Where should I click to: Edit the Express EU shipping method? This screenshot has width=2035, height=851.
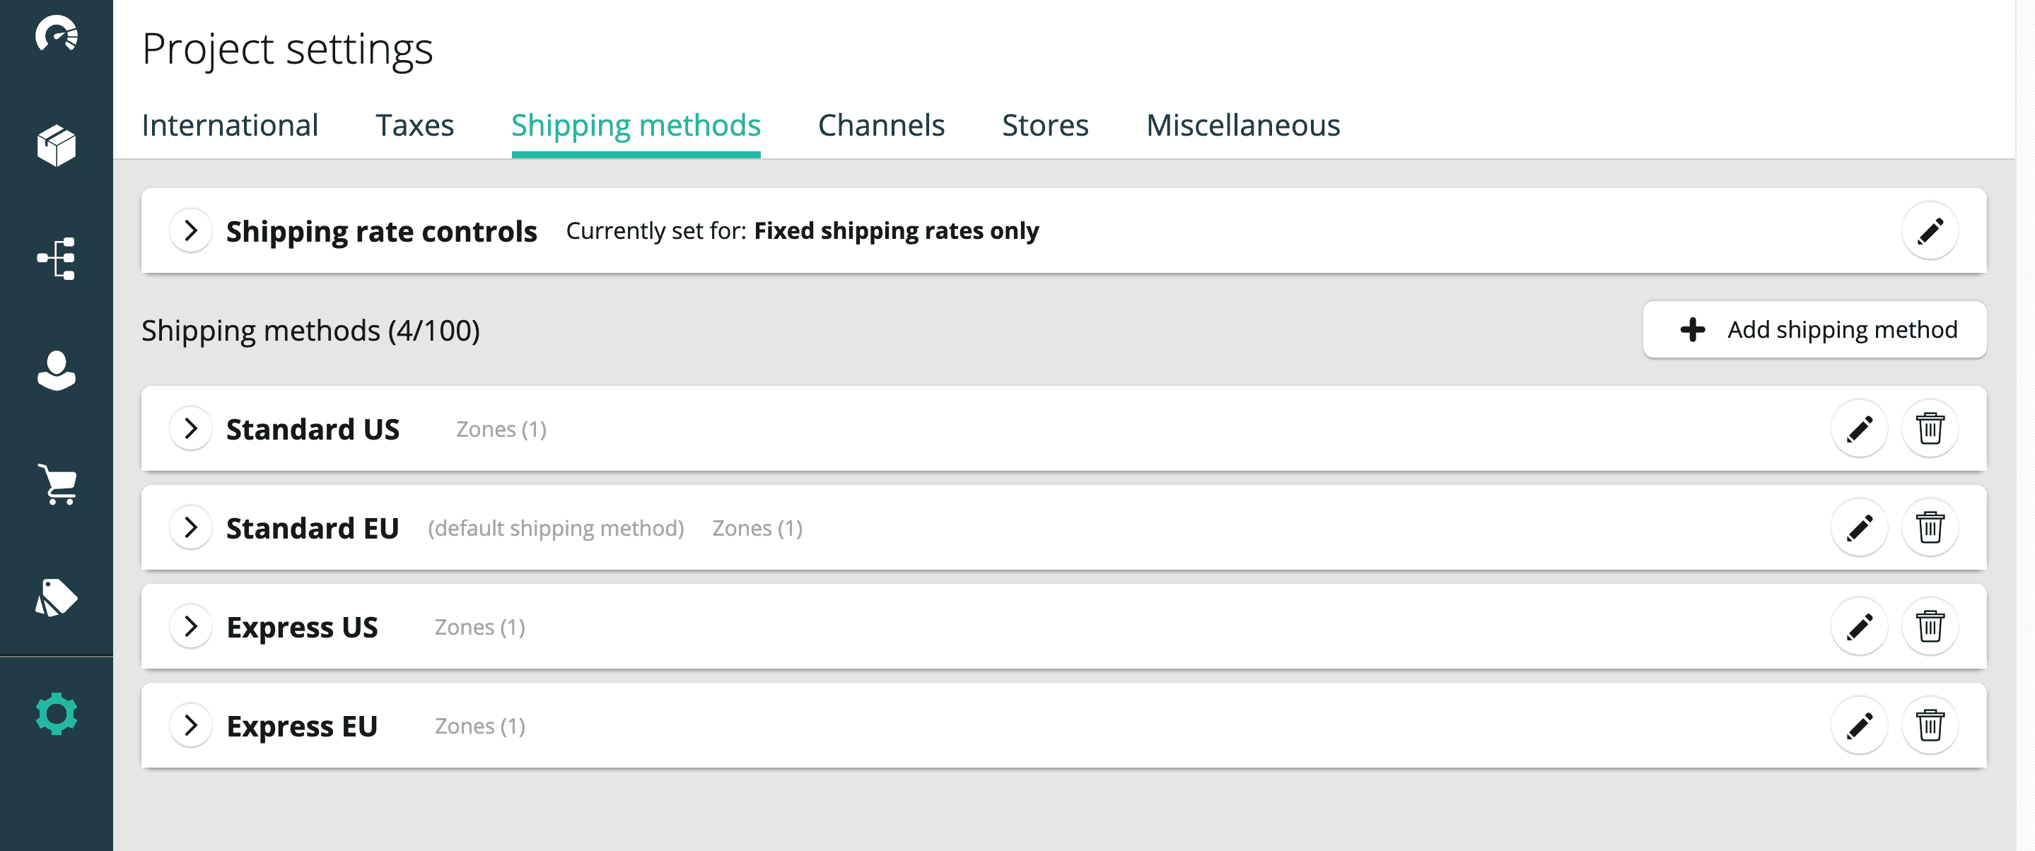(1859, 725)
